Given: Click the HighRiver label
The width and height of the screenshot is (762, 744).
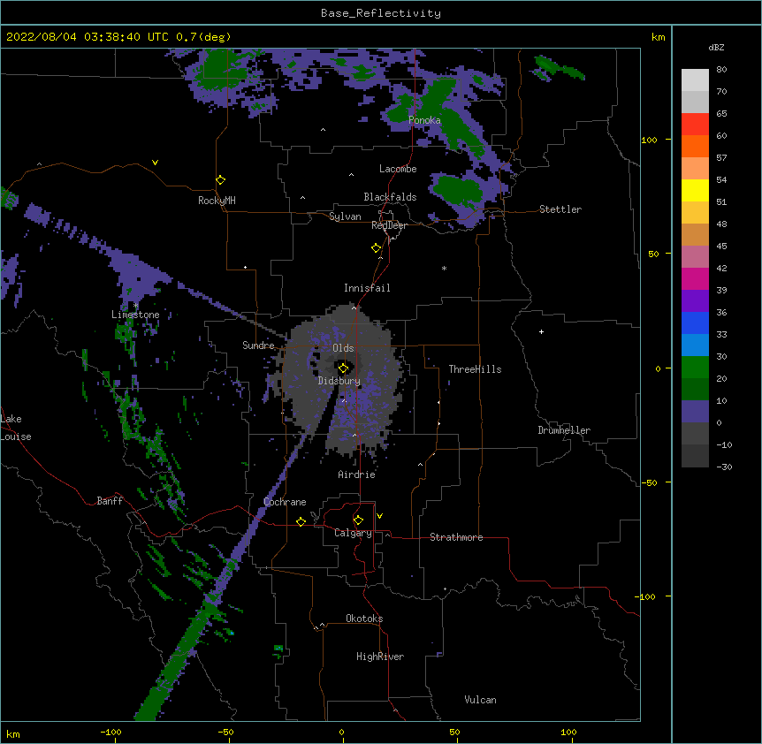Looking at the screenshot, I should click(x=380, y=657).
